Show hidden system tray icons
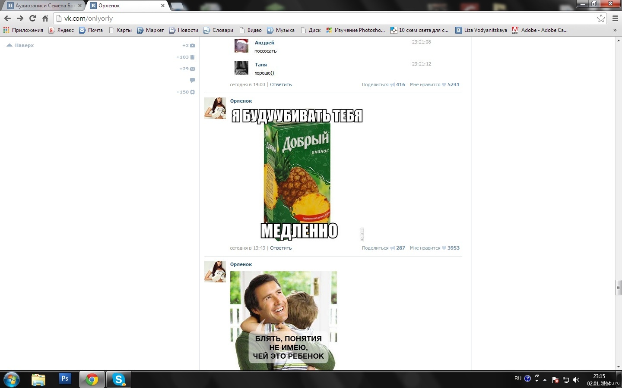This screenshot has height=388, width=622. [545, 380]
